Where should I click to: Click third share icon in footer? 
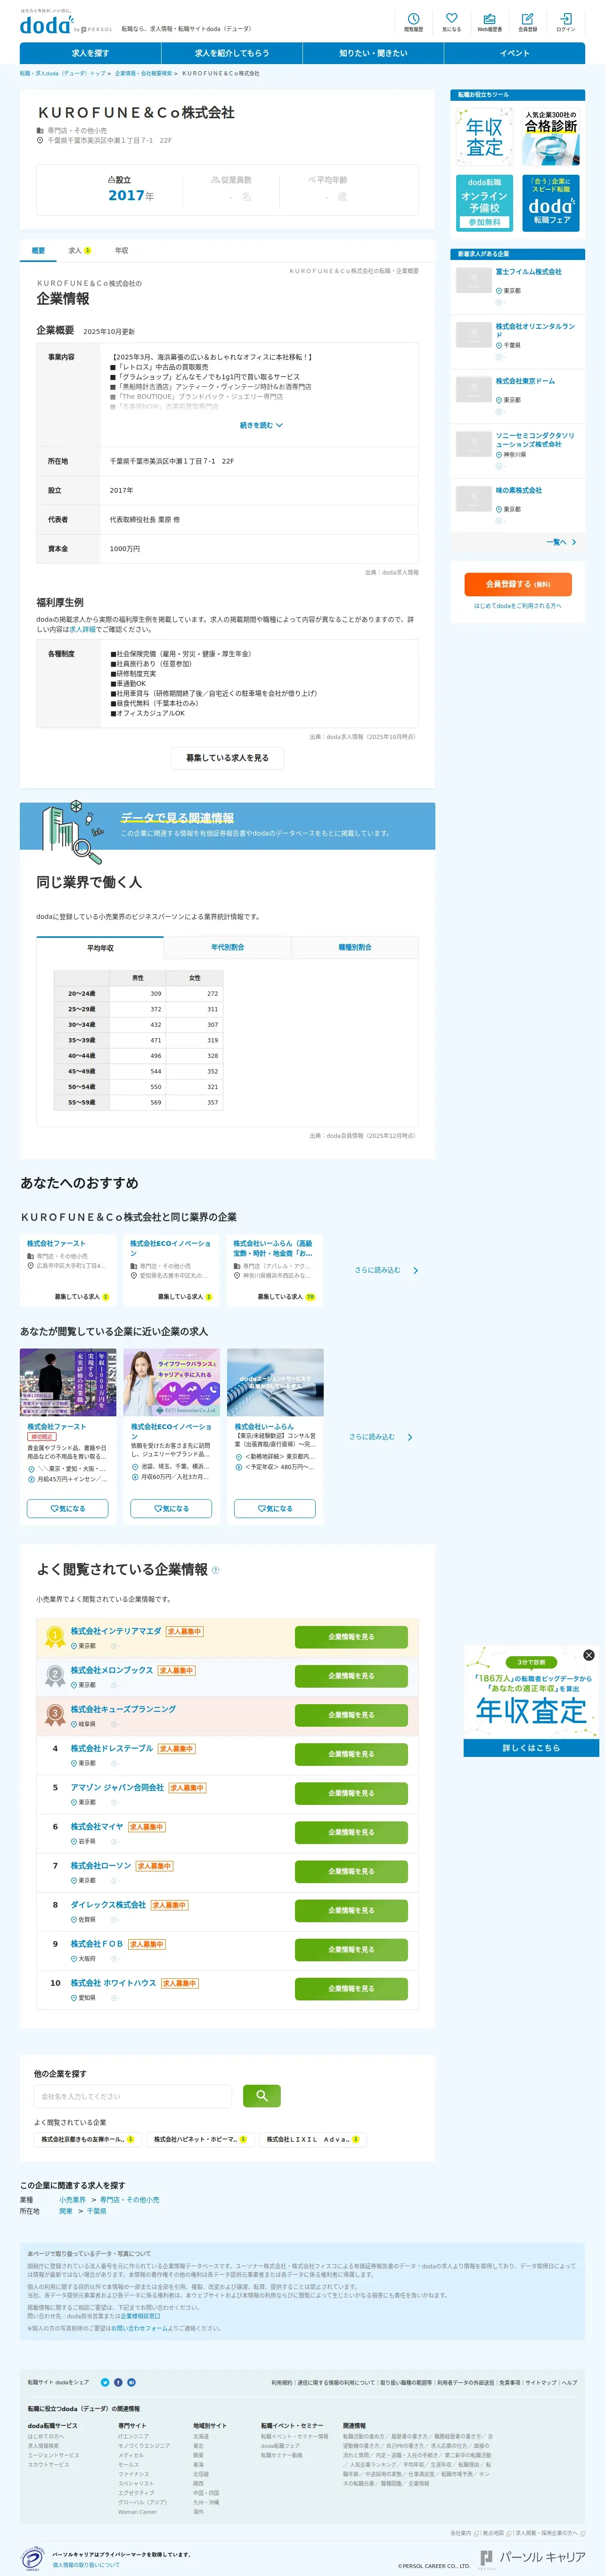131,2382
